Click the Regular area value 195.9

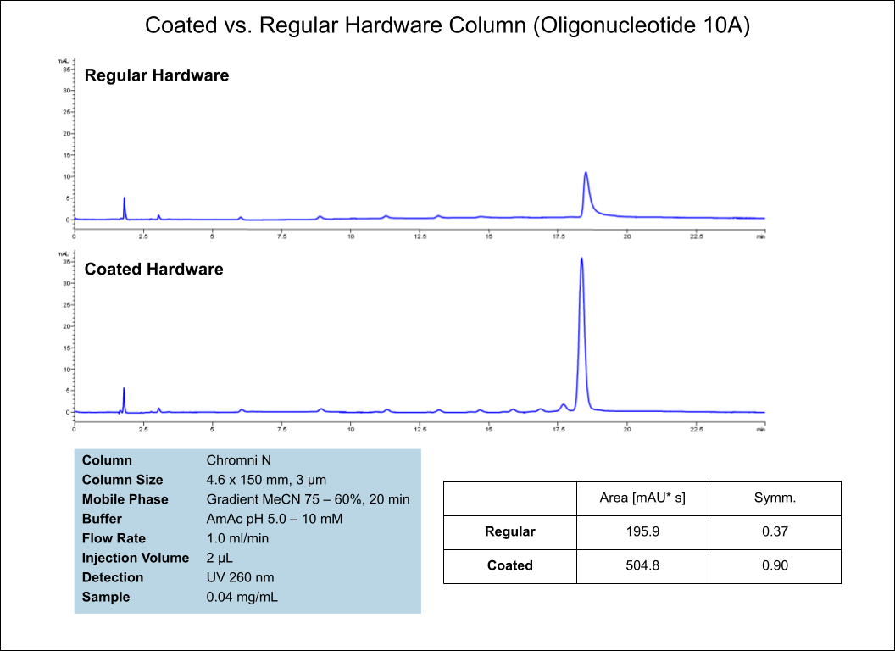pos(642,532)
